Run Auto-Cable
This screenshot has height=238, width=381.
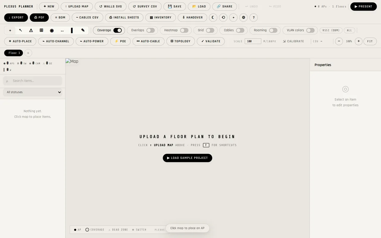click(149, 41)
